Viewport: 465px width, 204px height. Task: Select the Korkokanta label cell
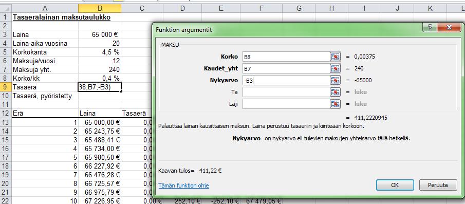45,52
